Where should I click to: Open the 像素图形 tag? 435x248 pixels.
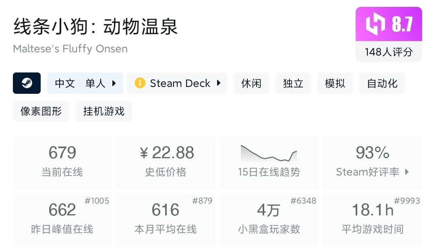click(41, 111)
